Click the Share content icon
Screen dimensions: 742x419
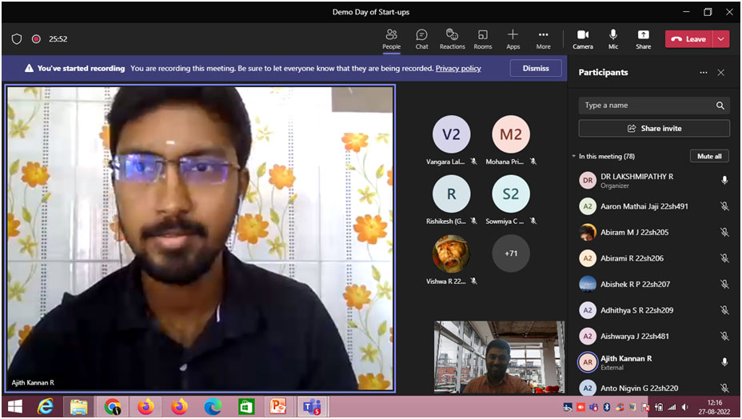point(643,38)
